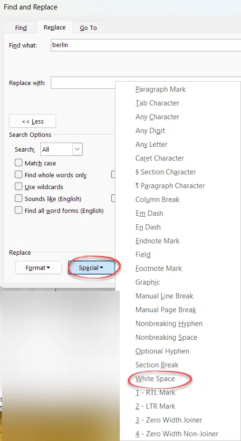Enable the Match case checkbox

tap(19, 163)
